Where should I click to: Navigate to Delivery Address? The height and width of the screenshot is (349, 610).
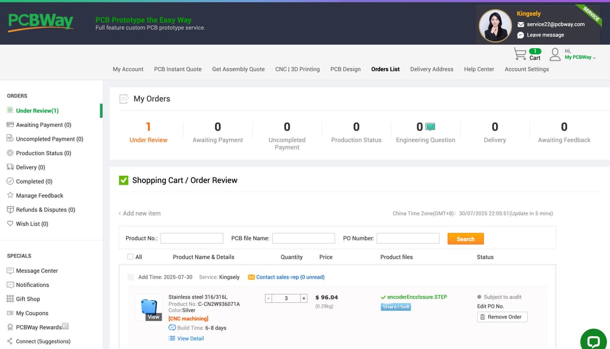click(432, 69)
